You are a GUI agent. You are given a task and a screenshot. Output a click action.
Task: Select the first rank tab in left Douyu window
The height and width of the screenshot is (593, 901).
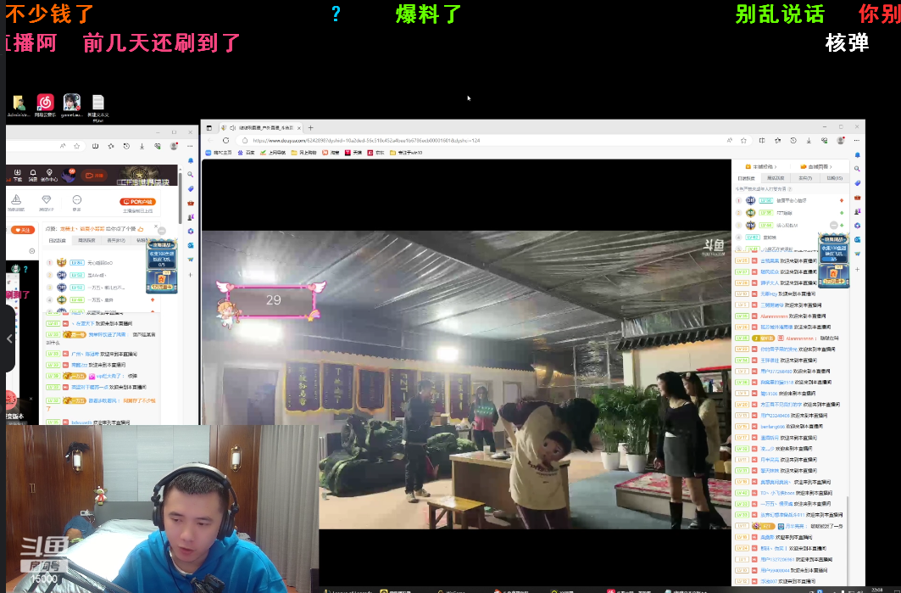(x=57, y=240)
